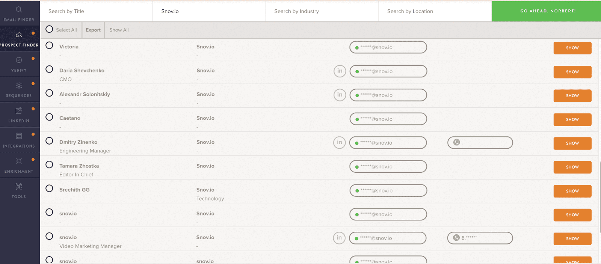Show Caetano's email address
Image resolution: width=601 pixels, height=264 pixels.
click(x=572, y=119)
